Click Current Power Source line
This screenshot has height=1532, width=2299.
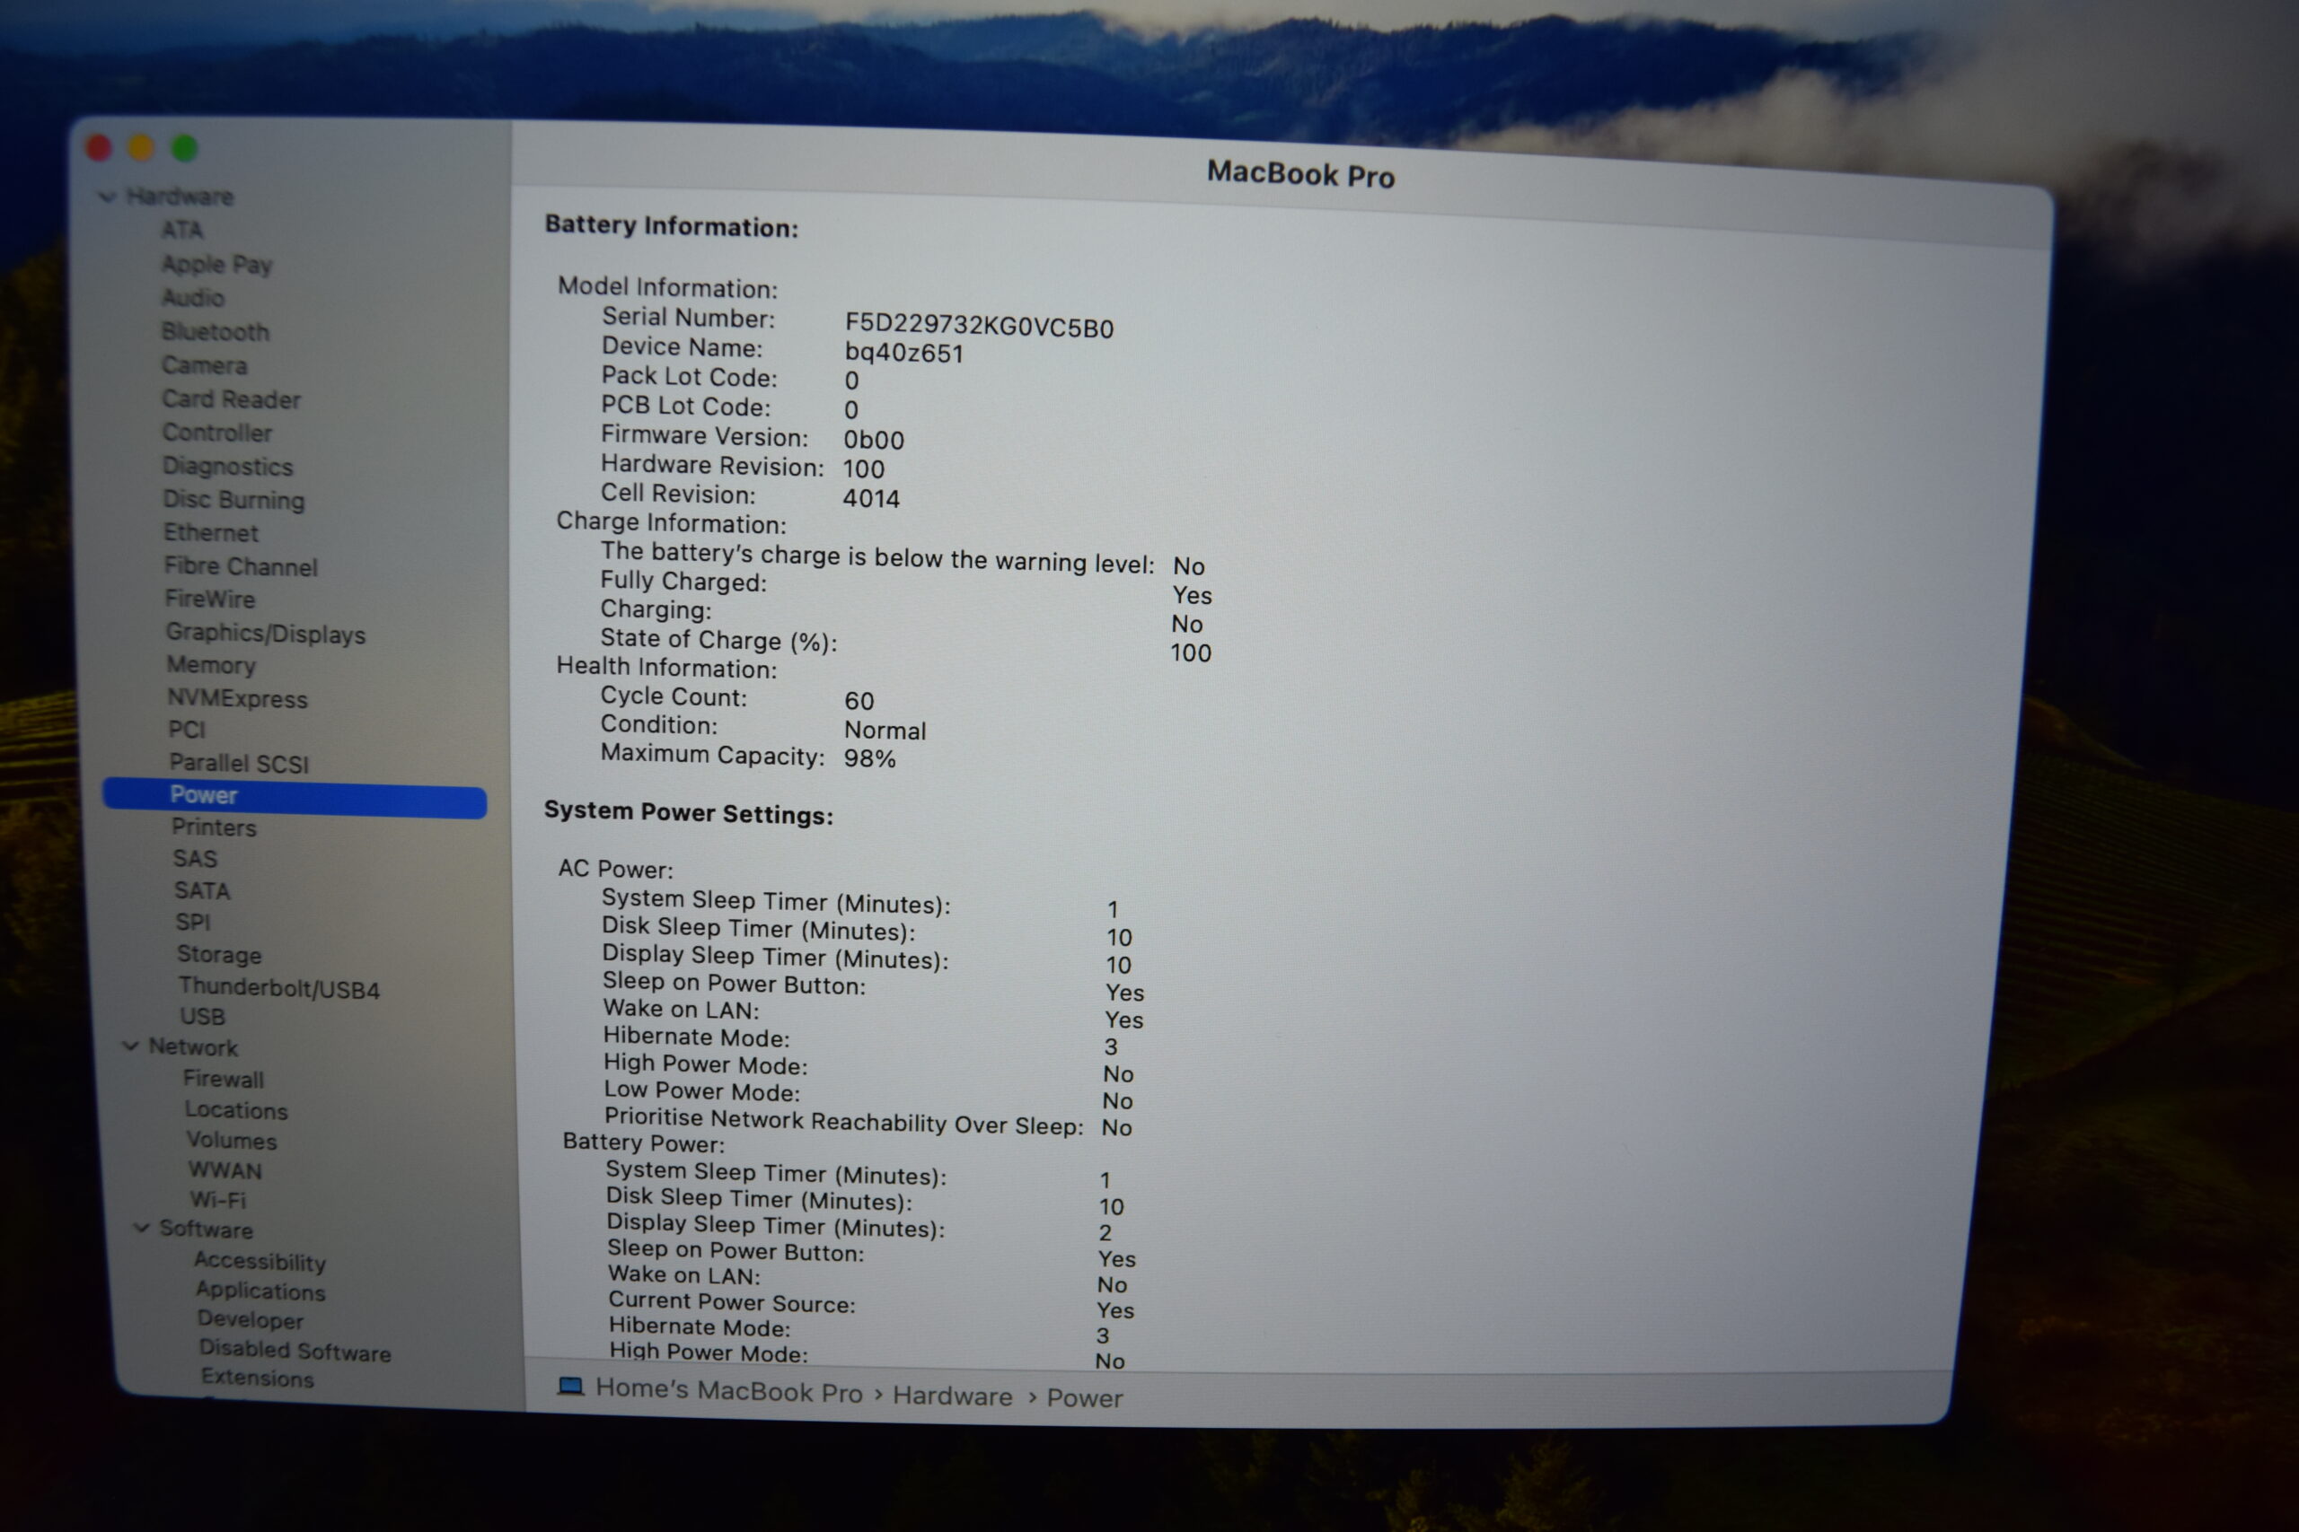(x=732, y=1301)
